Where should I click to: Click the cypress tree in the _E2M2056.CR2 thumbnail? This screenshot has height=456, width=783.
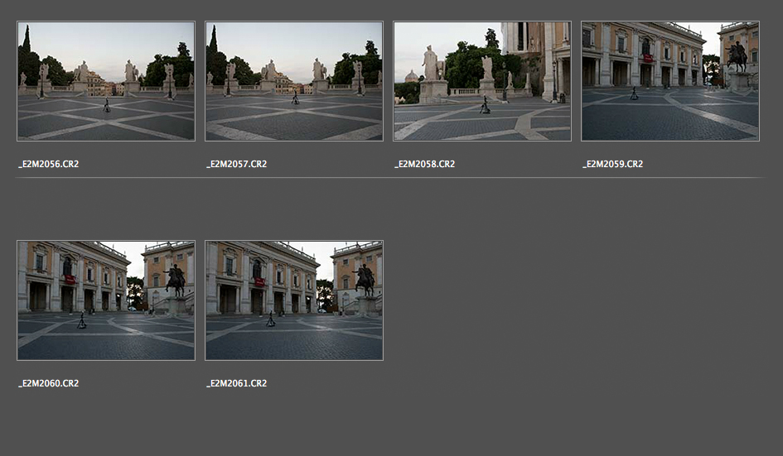click(27, 51)
